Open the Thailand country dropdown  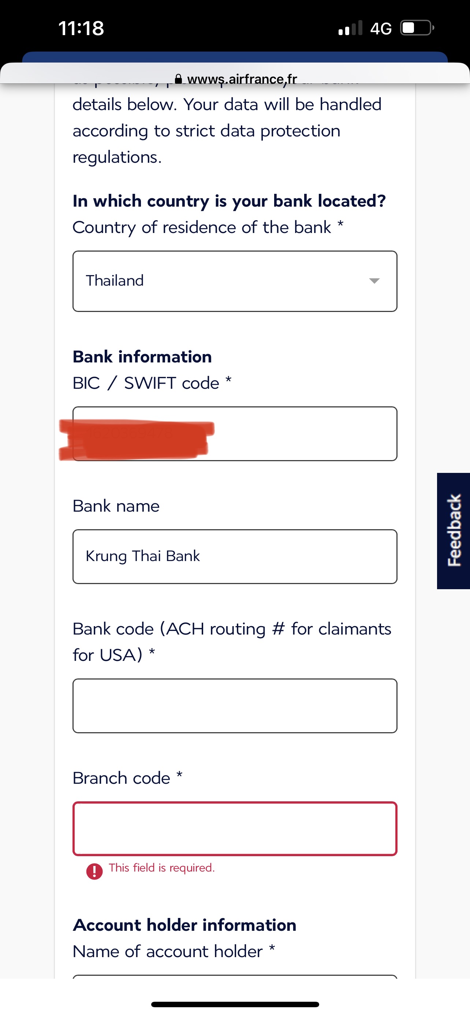coord(235,281)
